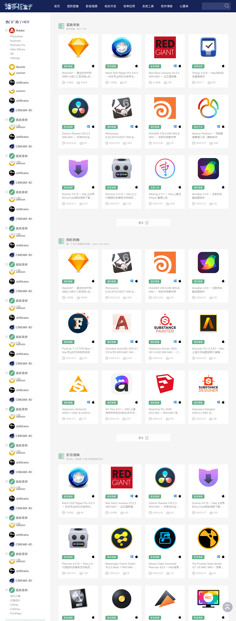Open 影音视频 in the top navigation
Image resolution: width=236 pixels, height=621 pixels.
pyautogui.click(x=92, y=6)
